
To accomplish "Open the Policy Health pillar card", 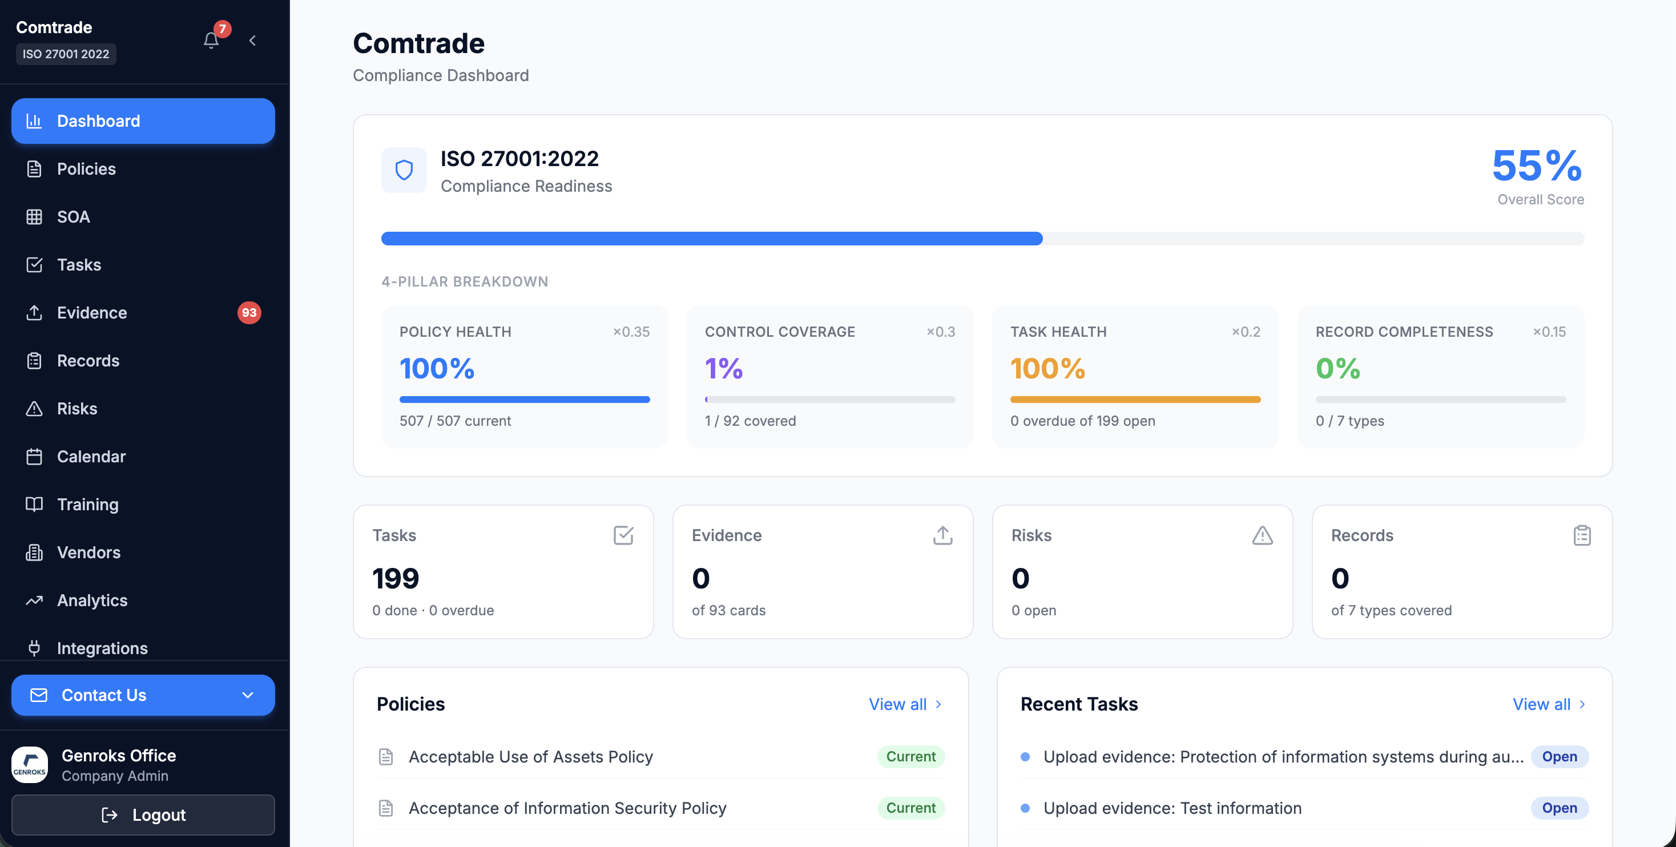I will [525, 377].
